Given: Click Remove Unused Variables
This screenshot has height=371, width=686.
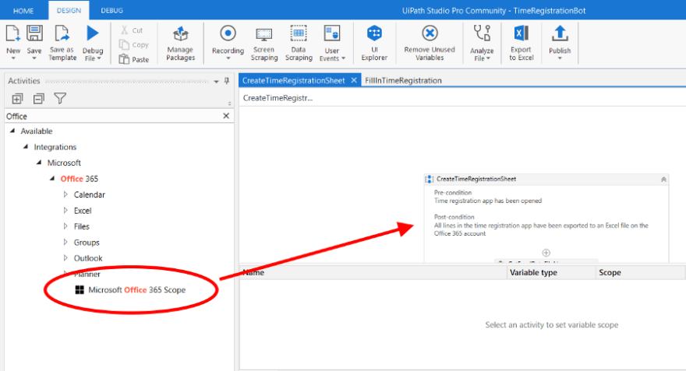Looking at the screenshot, I should coord(430,44).
